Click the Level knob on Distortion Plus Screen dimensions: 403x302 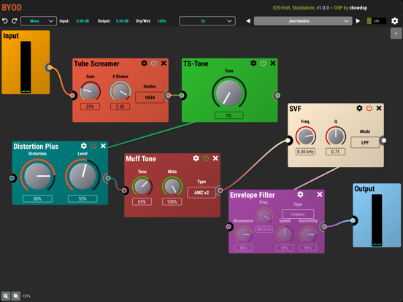pos(82,177)
